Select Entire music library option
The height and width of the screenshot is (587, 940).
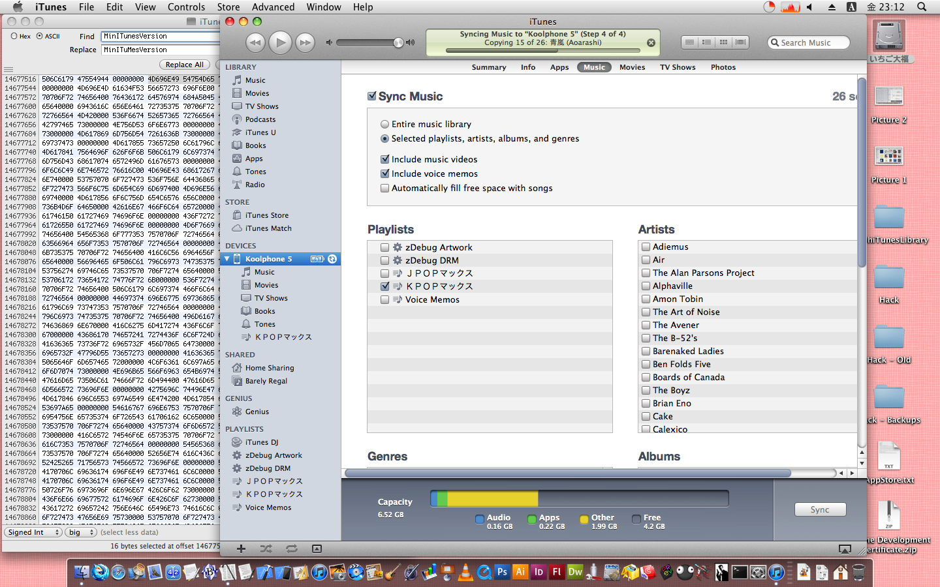(384, 124)
